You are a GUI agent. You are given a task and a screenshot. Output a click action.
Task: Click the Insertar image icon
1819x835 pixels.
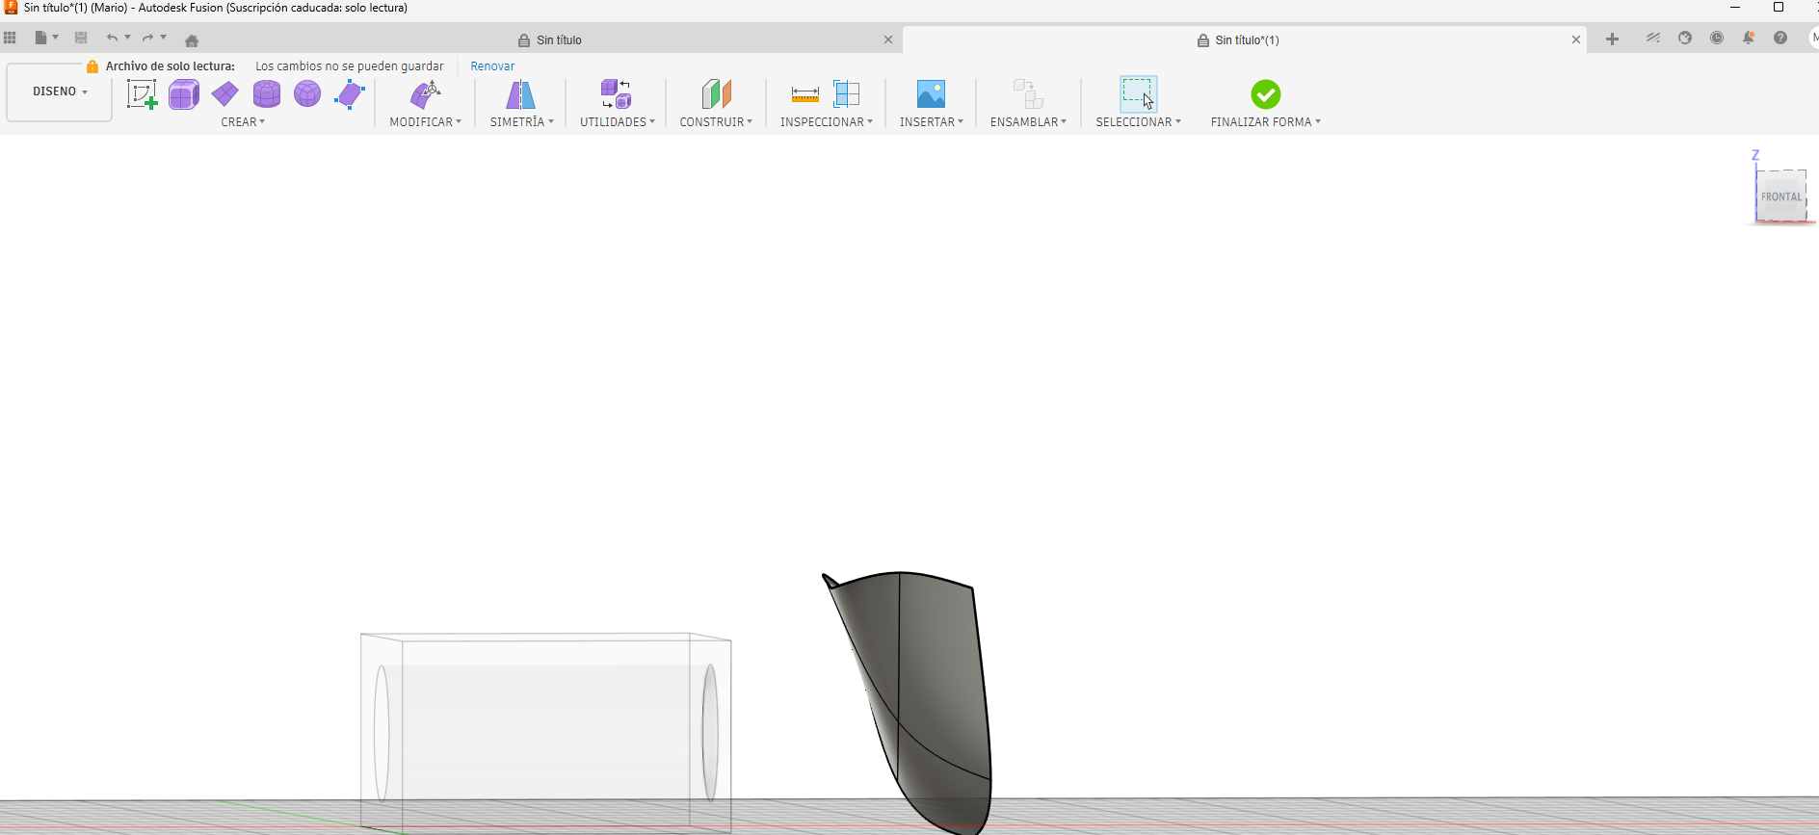pos(931,94)
